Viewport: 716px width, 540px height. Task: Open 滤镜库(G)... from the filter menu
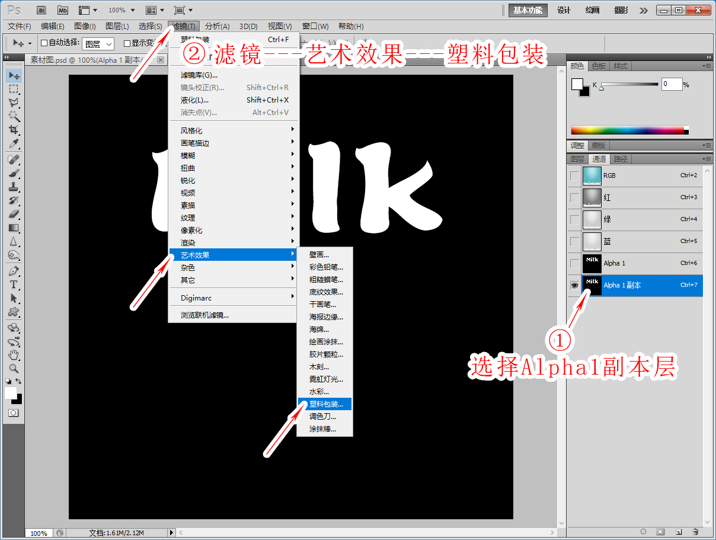[199, 75]
